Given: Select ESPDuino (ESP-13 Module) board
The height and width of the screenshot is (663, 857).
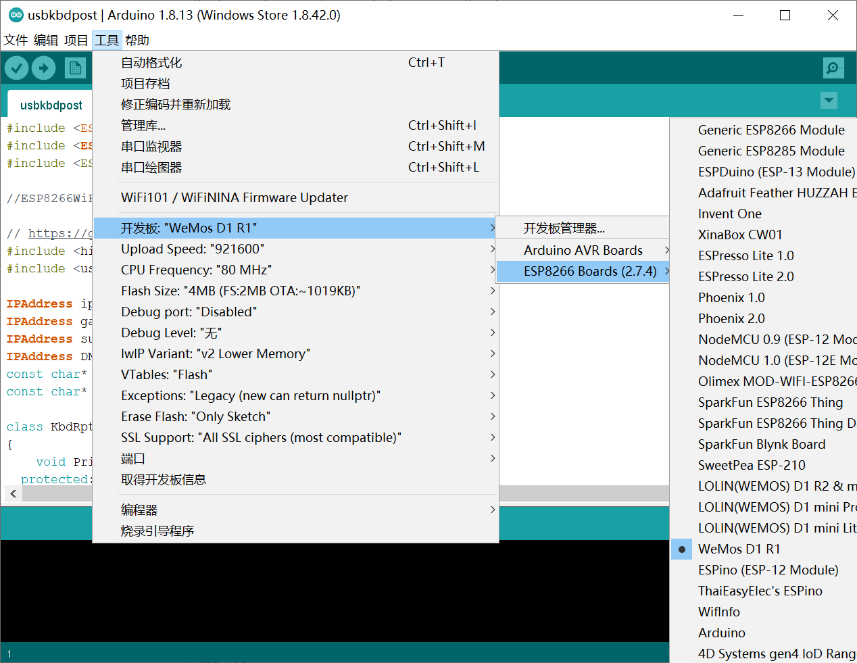Looking at the screenshot, I should coord(764,172).
